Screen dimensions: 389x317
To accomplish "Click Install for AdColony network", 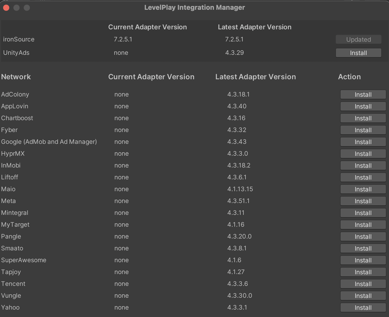I will pos(363,95).
